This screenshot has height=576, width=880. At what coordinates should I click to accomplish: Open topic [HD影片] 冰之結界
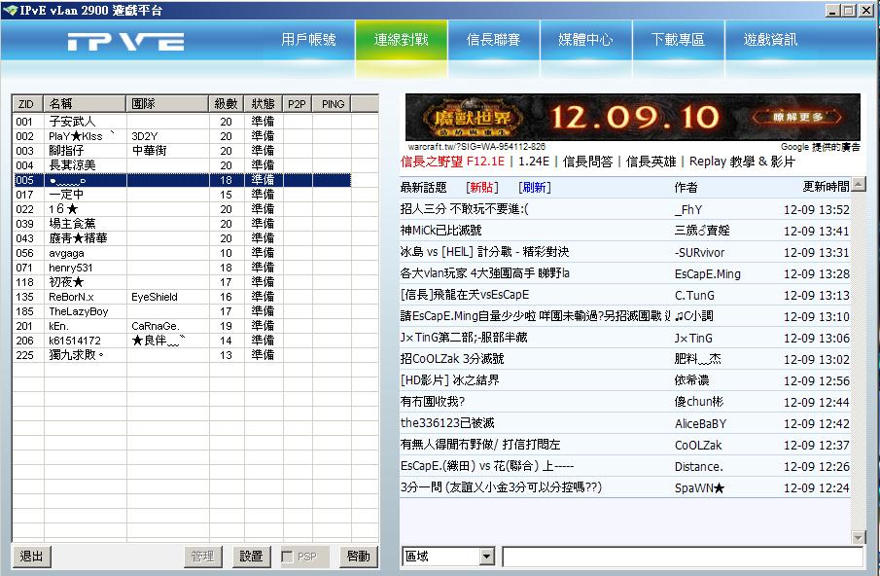coord(449,380)
